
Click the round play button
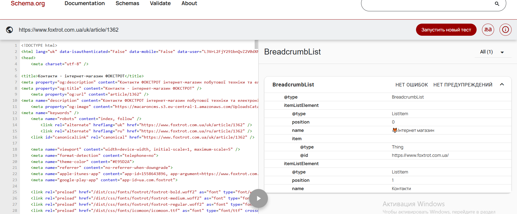coord(258,198)
